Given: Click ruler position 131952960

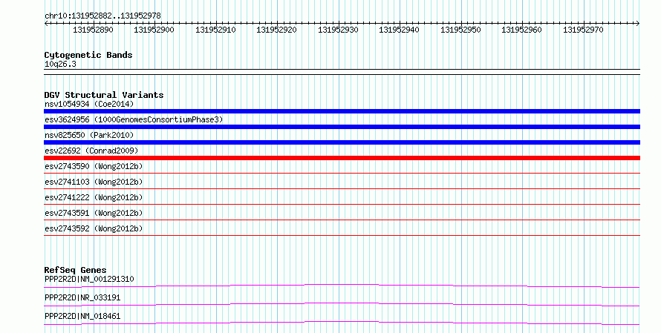Looking at the screenshot, I should click(521, 30).
